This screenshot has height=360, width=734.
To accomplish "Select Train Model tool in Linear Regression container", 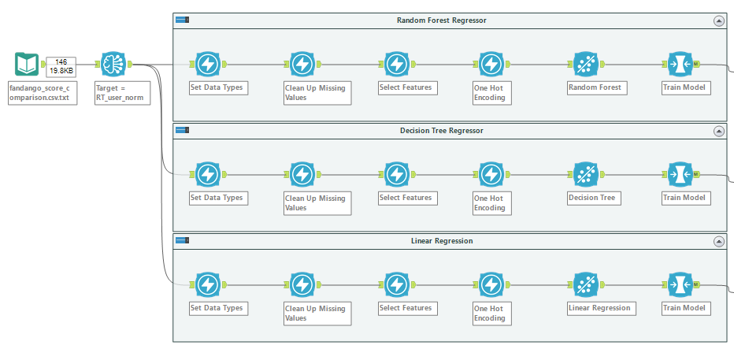I will [680, 285].
